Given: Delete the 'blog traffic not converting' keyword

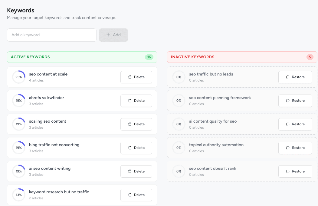Looking at the screenshot, I should [136, 148].
